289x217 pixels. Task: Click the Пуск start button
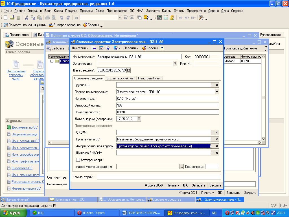pos(13,213)
